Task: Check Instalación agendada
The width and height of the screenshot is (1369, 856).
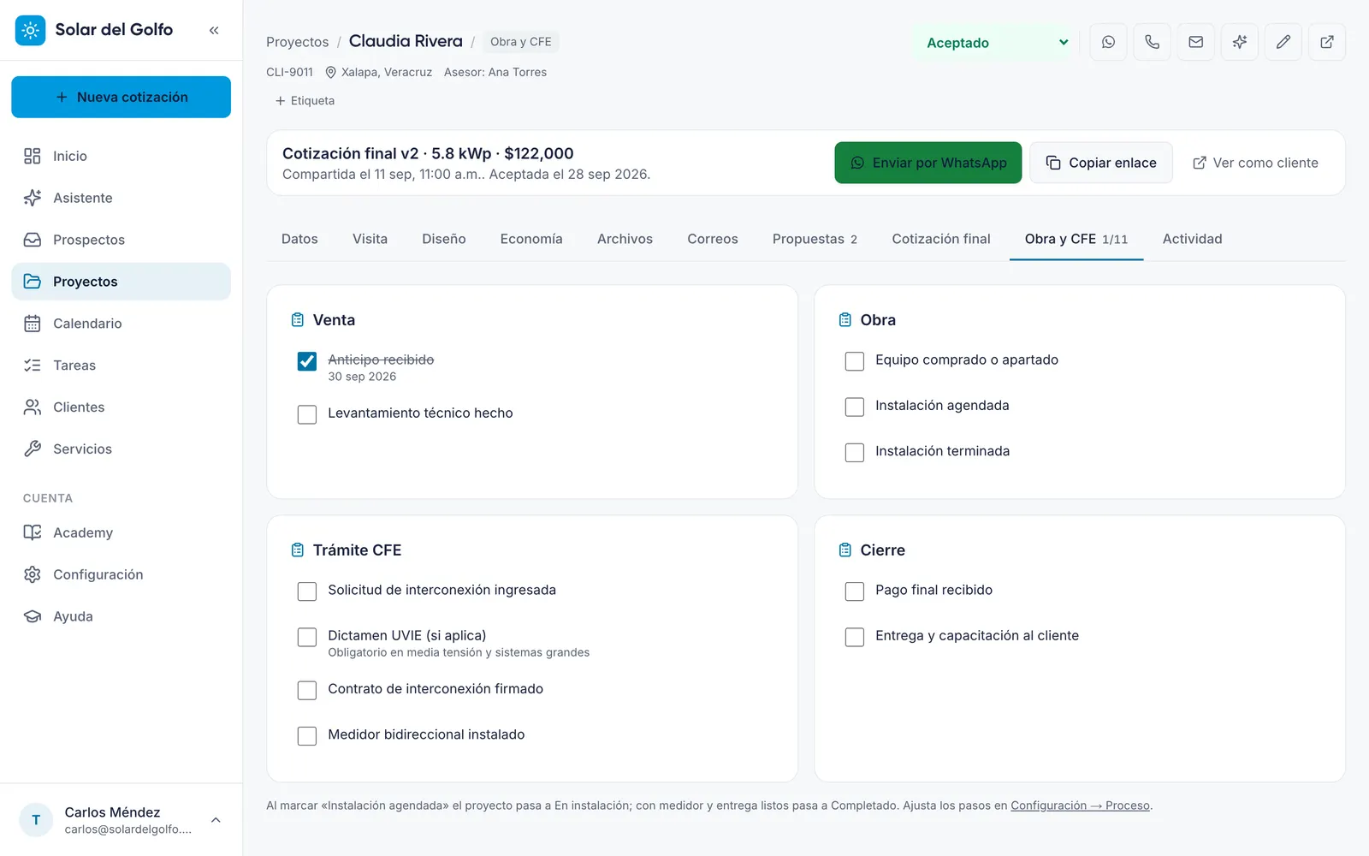Action: 855,407
